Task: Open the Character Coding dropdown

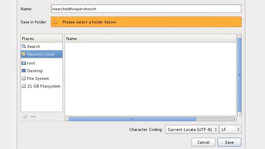Action: 192,130
